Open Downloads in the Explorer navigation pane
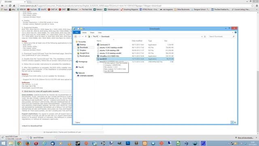 tap(84, 47)
